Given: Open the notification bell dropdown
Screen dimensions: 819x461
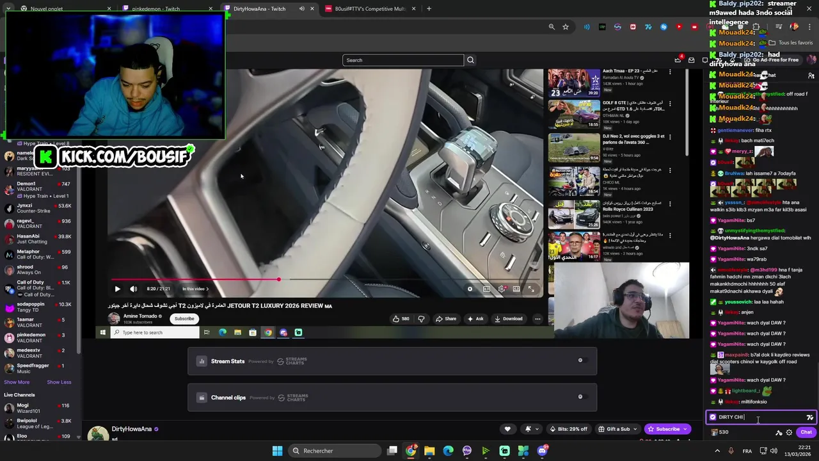Looking at the screenshot, I should coord(532,429).
